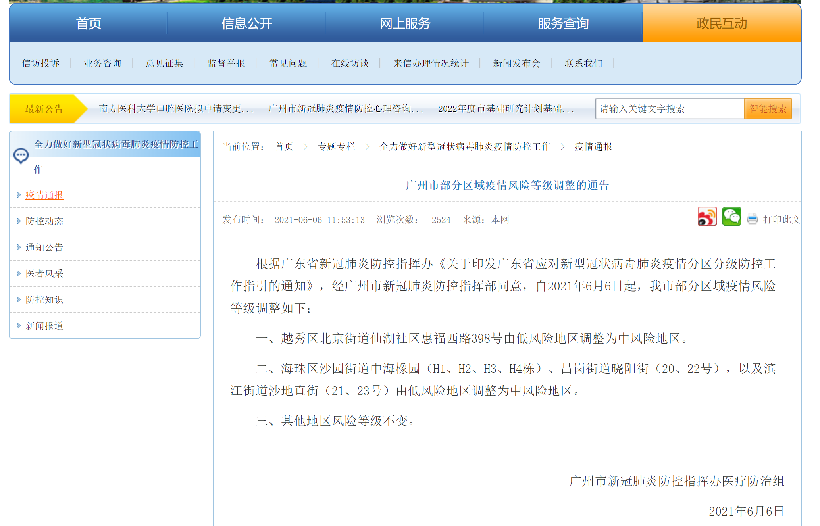Image resolution: width=820 pixels, height=526 pixels.
Task: Click arrow bullet beside 防控动态
Action: (x=19, y=221)
